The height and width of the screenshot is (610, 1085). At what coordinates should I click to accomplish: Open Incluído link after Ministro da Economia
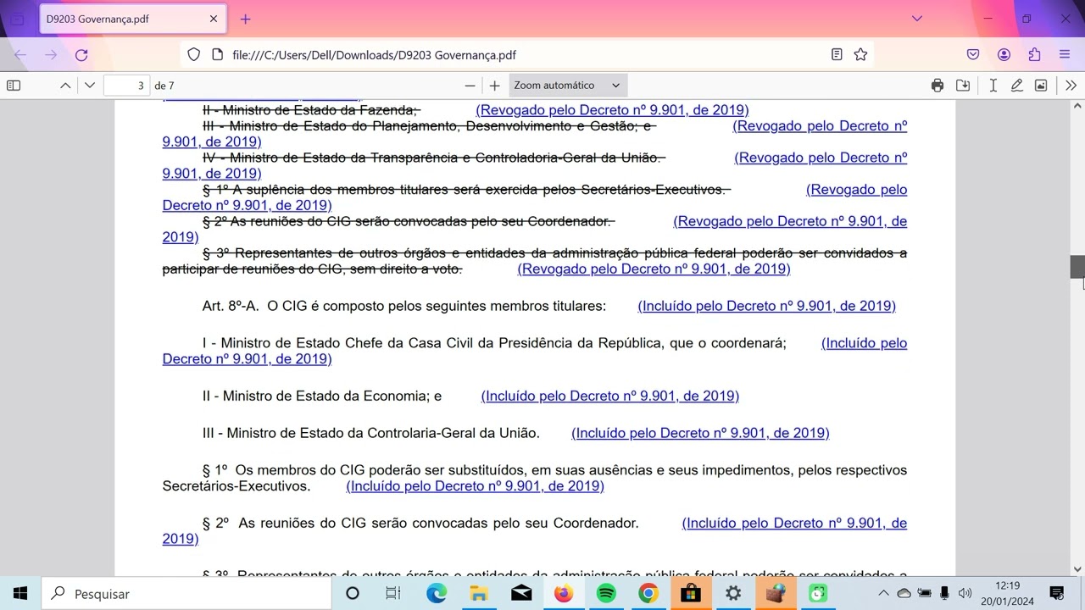click(609, 396)
